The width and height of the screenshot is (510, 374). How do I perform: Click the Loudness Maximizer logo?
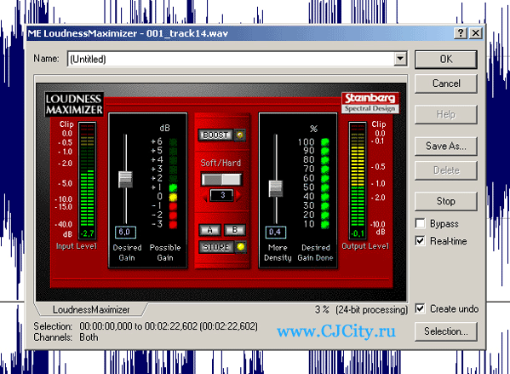point(74,104)
